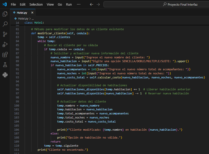Expand the breadcrumb ellipsis symbol list

[33, 19]
